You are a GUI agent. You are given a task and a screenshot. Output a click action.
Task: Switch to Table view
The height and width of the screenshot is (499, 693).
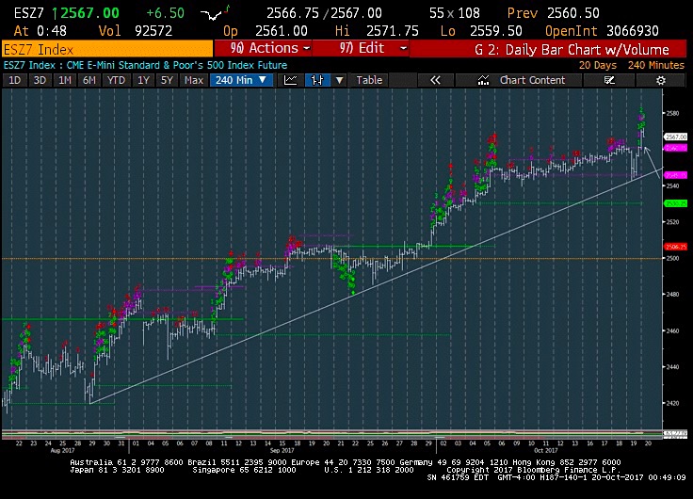point(369,80)
